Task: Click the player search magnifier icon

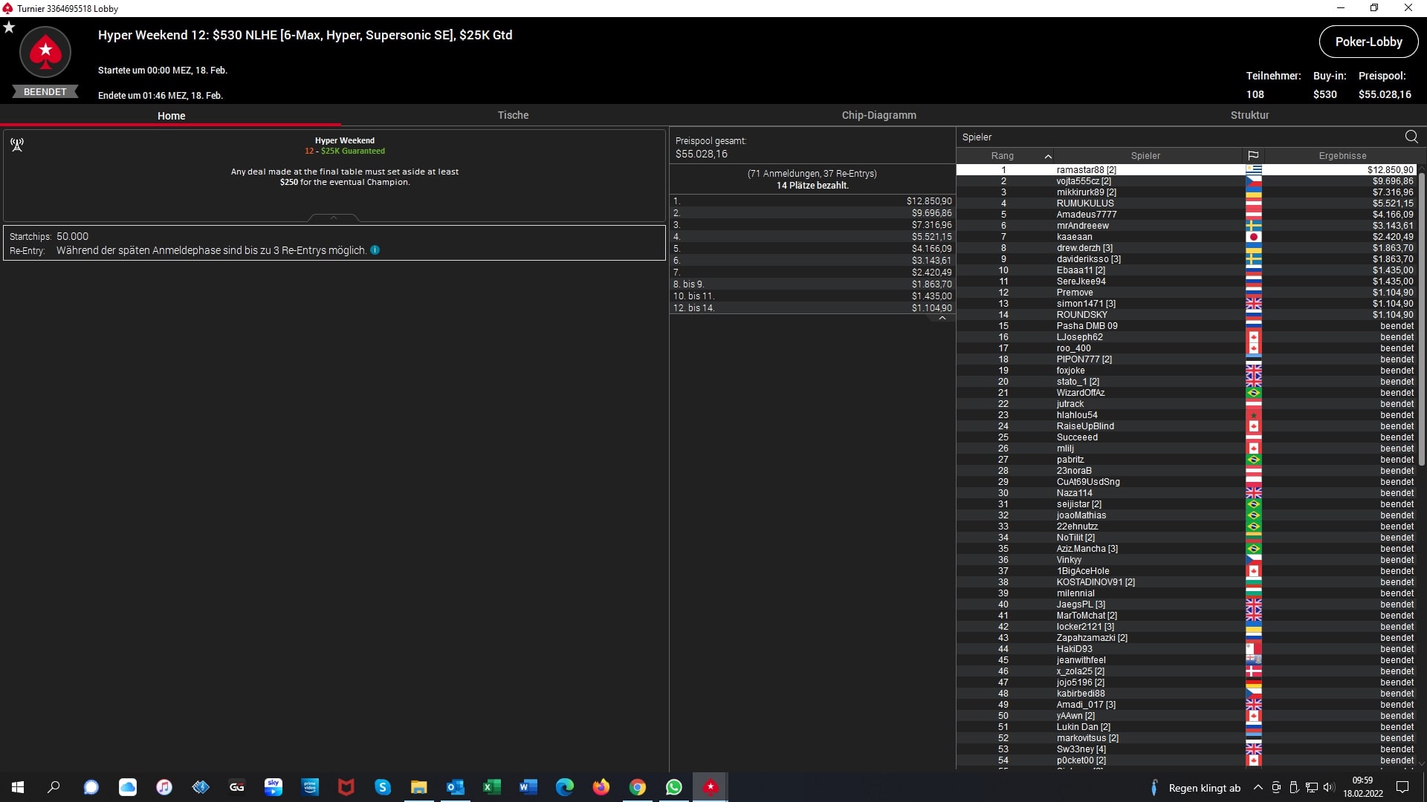Action: tap(1411, 137)
